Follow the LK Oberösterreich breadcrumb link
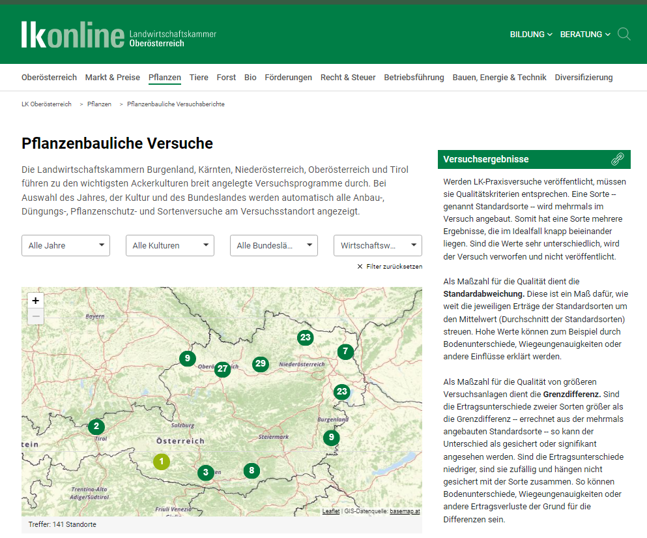The image size is (647, 538). coord(46,104)
